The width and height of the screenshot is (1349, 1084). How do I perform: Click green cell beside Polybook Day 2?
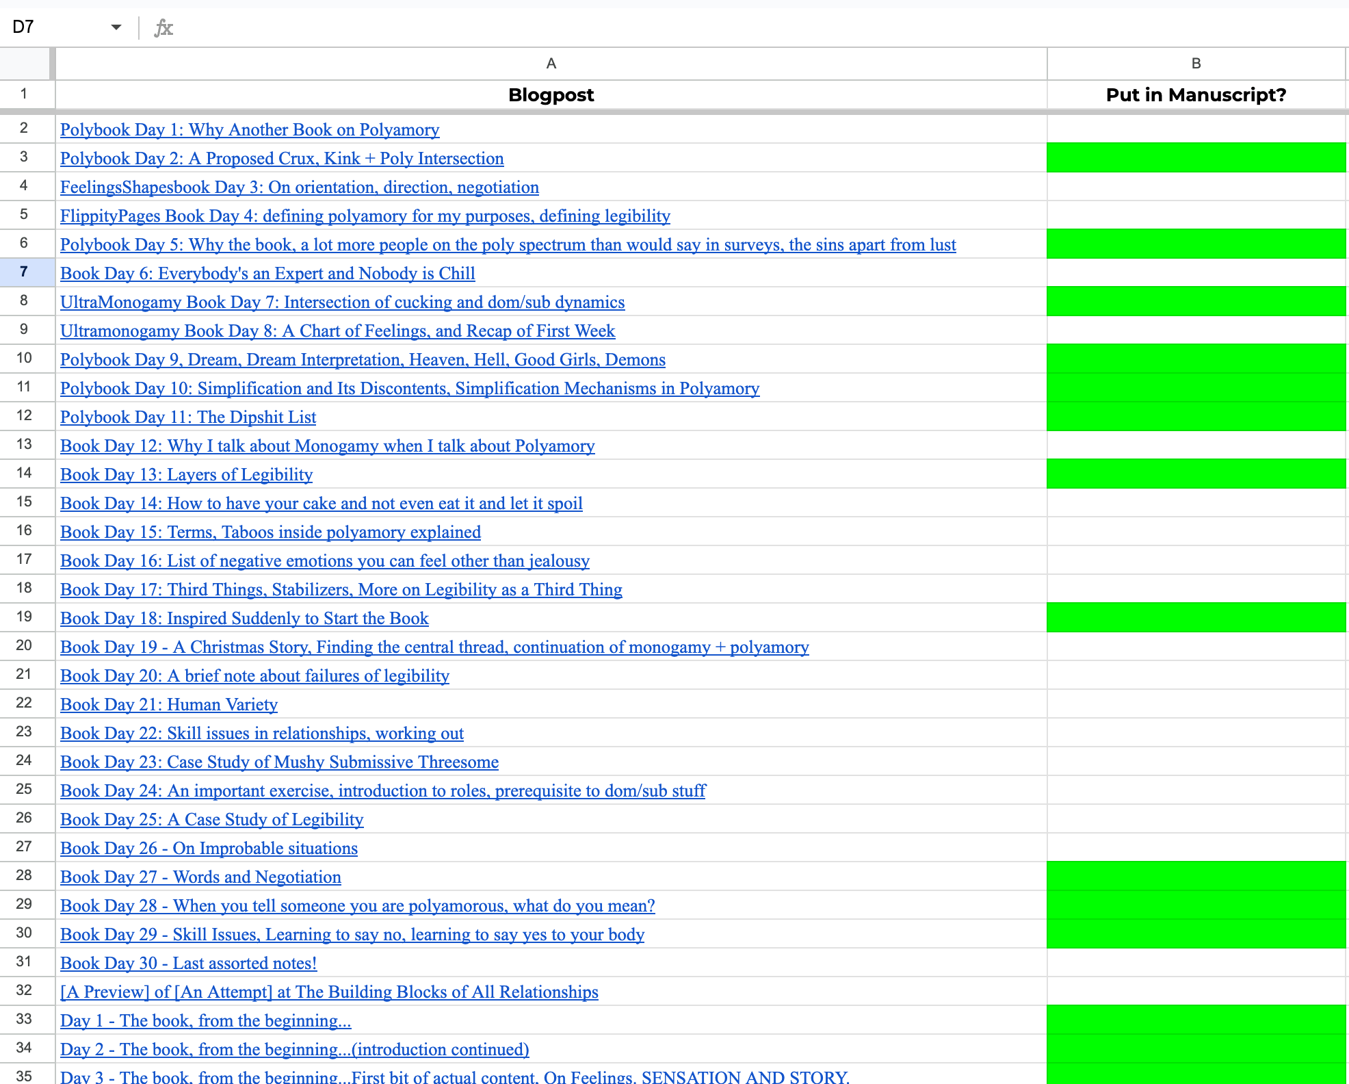coord(1196,158)
